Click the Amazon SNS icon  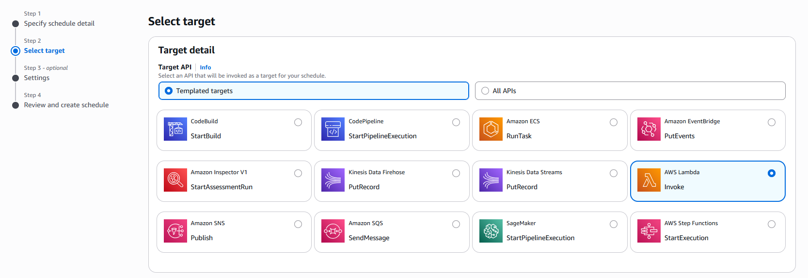click(175, 231)
